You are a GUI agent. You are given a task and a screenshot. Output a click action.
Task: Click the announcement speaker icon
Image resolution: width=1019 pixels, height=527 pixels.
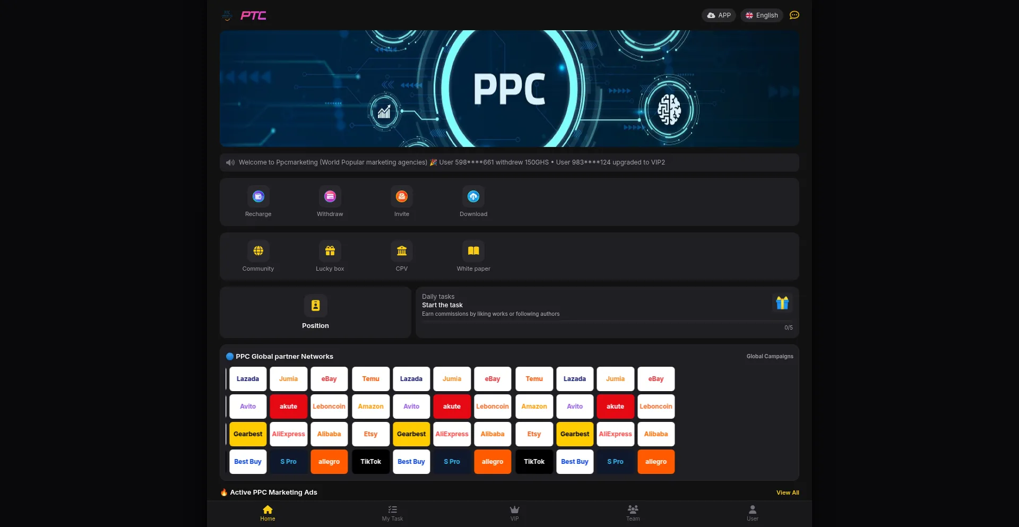coord(230,162)
